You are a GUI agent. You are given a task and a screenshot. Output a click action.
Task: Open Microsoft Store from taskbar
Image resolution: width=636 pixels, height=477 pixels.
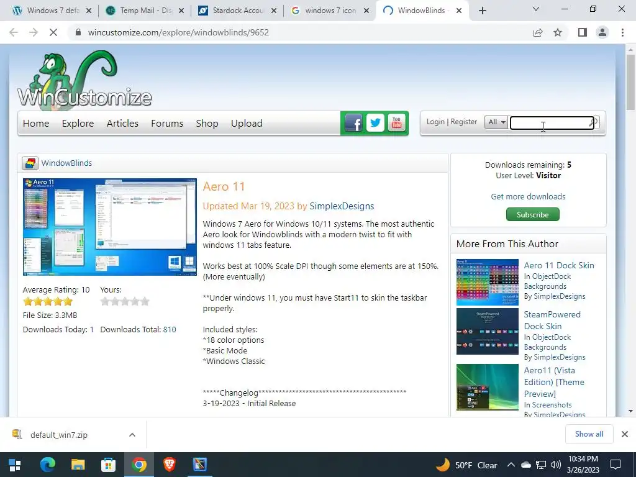[x=108, y=465]
